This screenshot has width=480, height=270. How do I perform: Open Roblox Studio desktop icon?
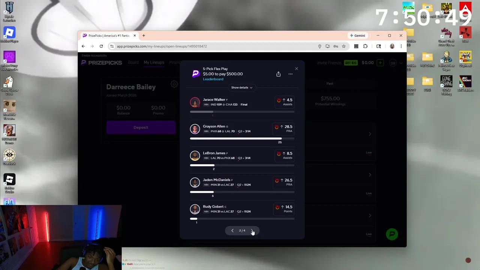[x=9, y=183]
